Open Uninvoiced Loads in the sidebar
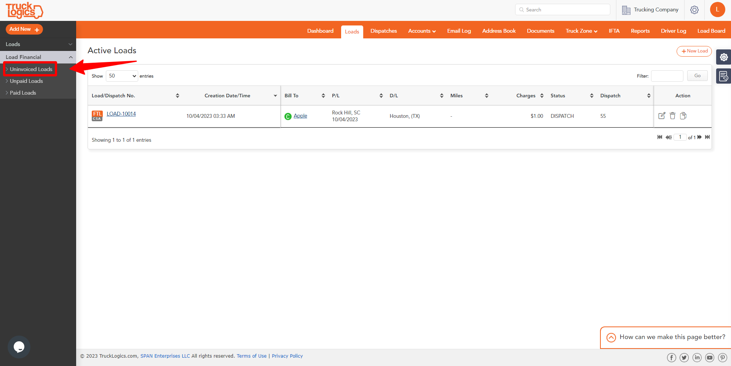731x366 pixels. [x=31, y=69]
